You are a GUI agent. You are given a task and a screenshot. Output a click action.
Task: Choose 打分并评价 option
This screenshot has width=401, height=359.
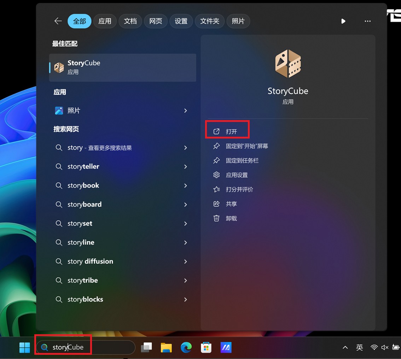[x=239, y=189]
